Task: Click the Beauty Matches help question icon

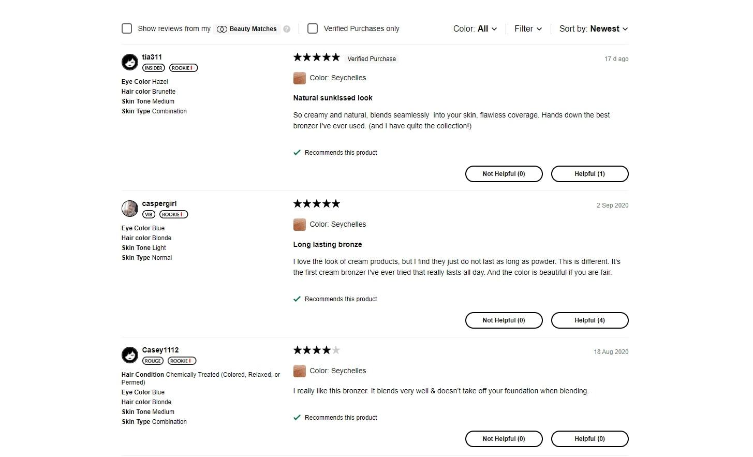Action: point(287,29)
